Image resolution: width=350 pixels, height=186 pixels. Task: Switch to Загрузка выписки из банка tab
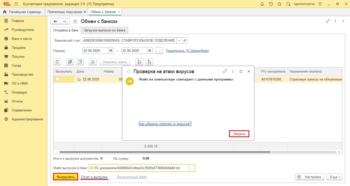[x=105, y=30]
